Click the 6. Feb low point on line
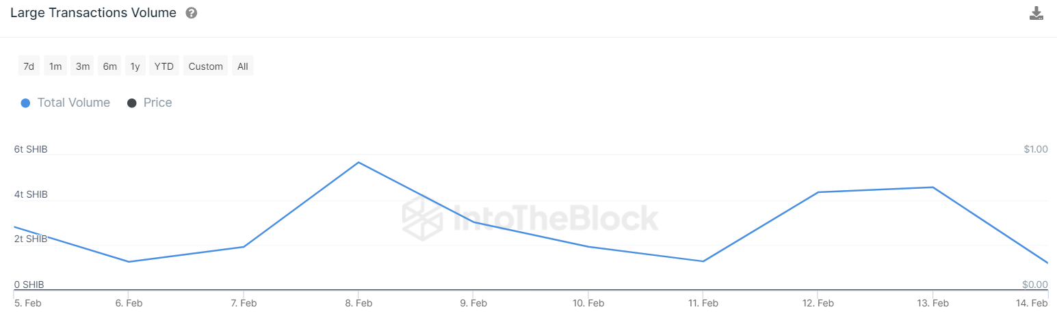 pyautogui.click(x=129, y=261)
